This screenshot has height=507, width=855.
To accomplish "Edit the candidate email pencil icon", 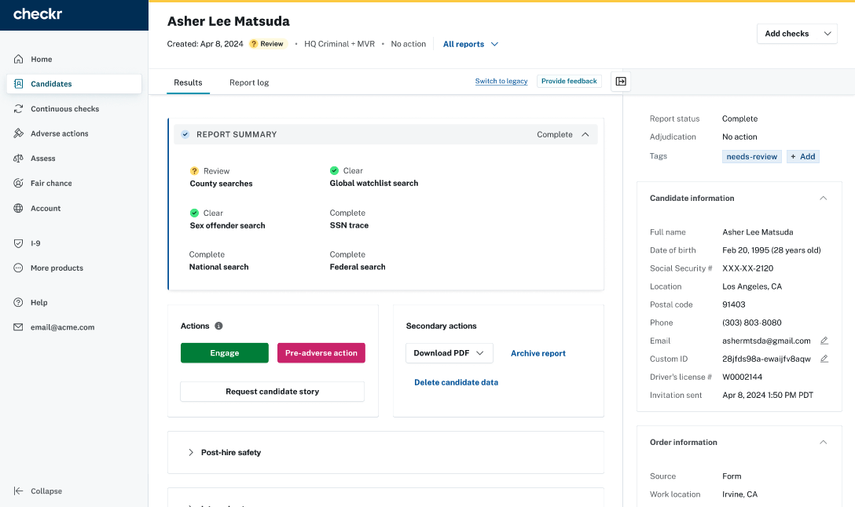I will [x=824, y=341].
